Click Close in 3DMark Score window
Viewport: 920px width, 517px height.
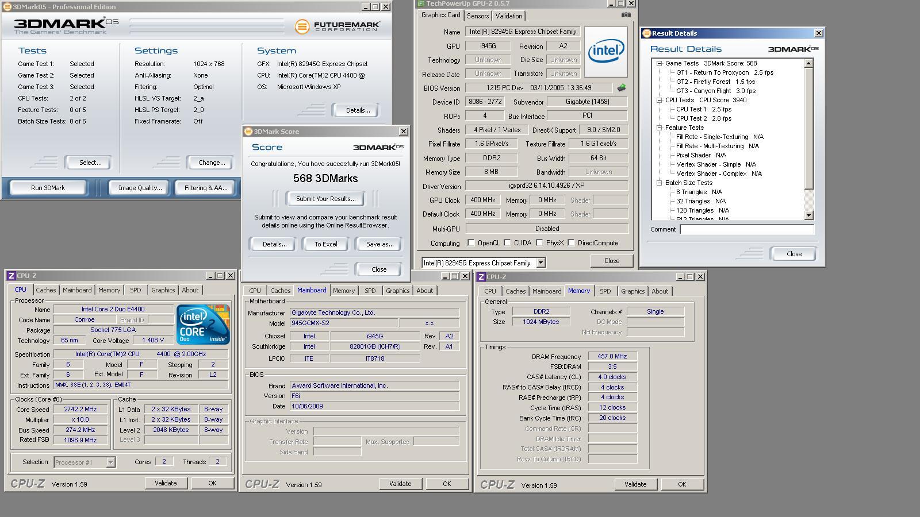click(379, 269)
